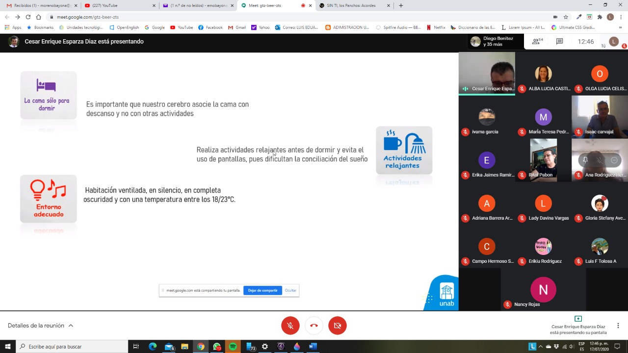Click 'Ocultar' on the sharing banner
Image resolution: width=628 pixels, height=353 pixels.
[x=290, y=290]
